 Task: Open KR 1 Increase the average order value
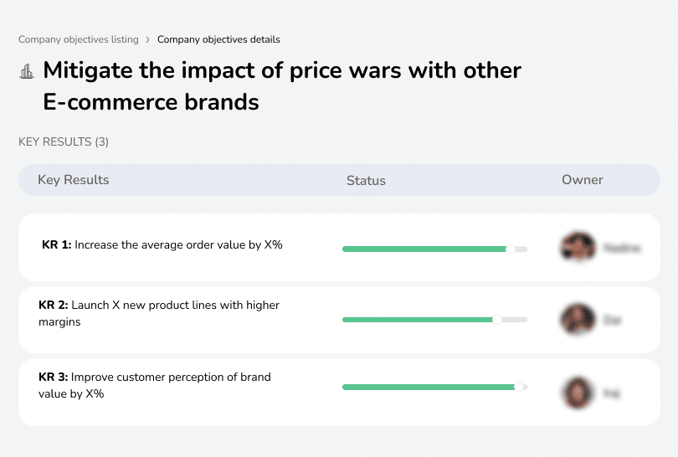point(162,245)
